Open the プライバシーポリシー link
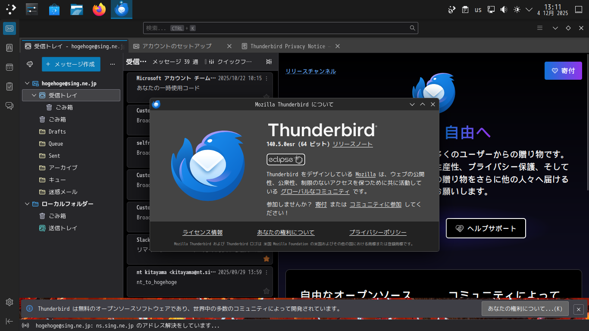Screen dimensions: 589x331 (x=378, y=233)
